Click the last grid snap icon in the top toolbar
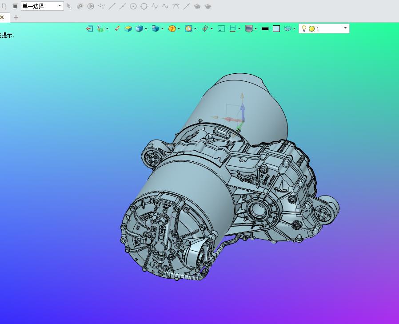Image resolution: width=399 pixels, height=324 pixels. point(208,6)
